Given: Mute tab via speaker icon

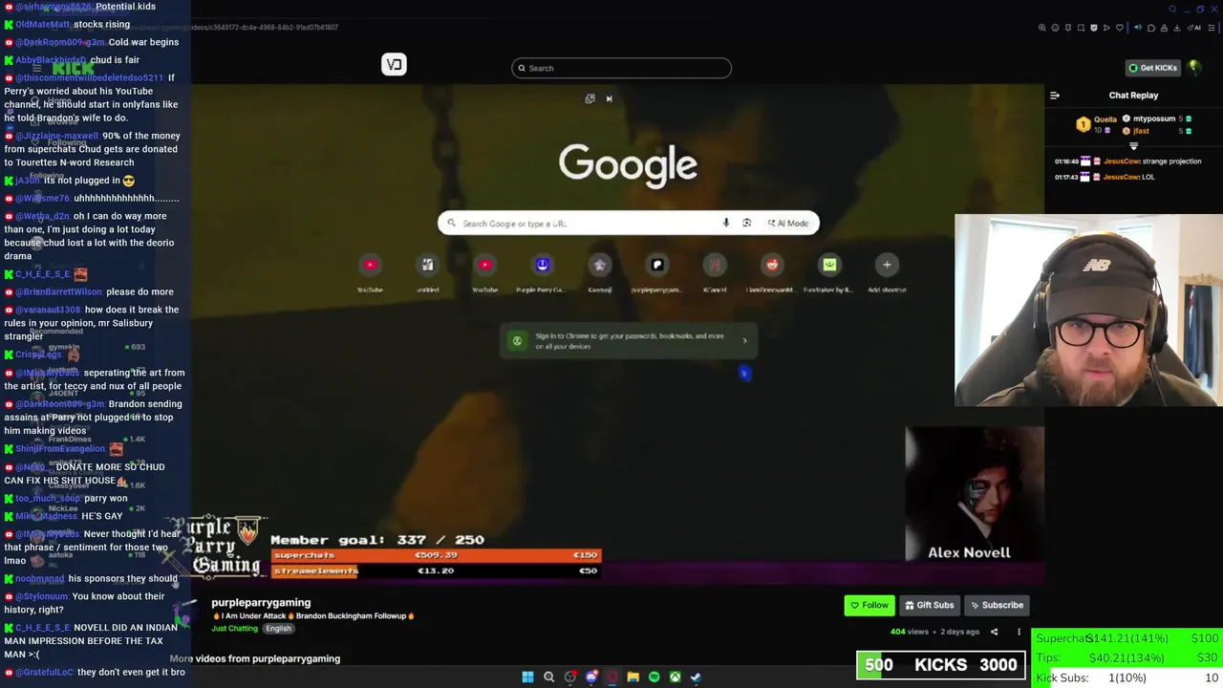Looking at the screenshot, I should (x=1138, y=28).
